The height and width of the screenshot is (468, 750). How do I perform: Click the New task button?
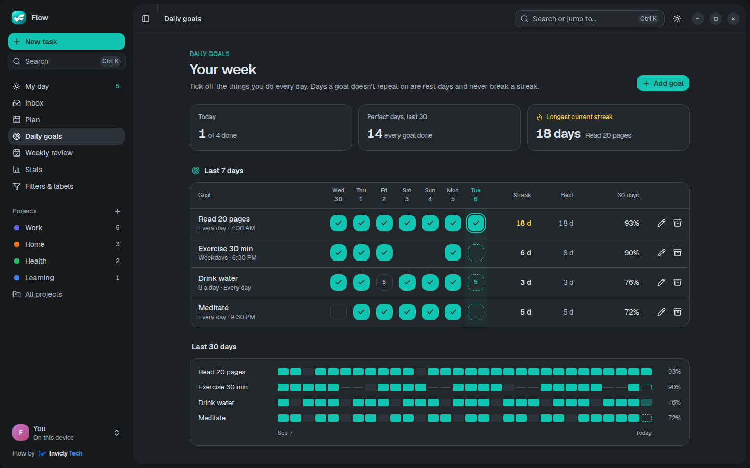(67, 42)
